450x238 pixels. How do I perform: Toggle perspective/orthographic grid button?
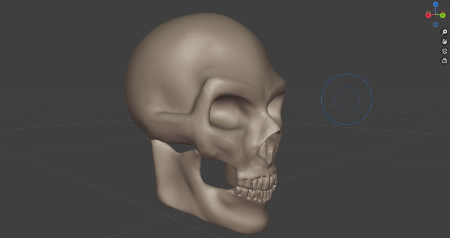[445, 60]
